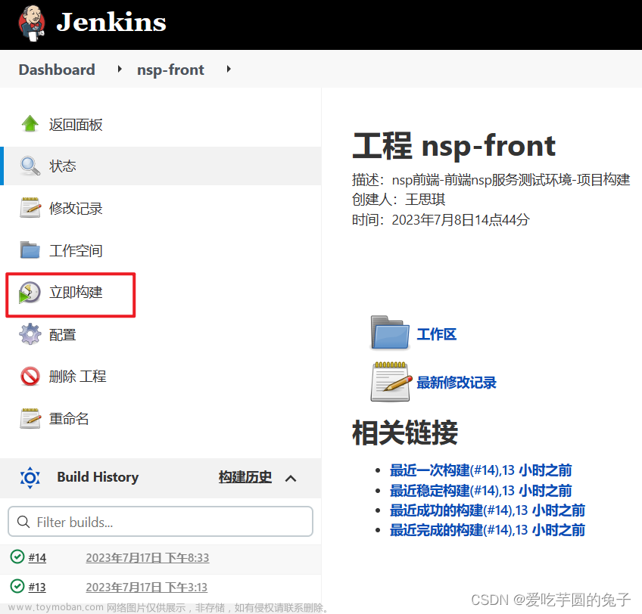Click the 创建人：王思琪 line

point(398,200)
